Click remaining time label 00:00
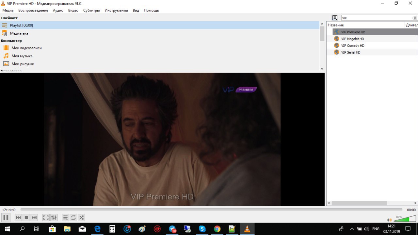This screenshot has width=418, height=235. (x=411, y=210)
